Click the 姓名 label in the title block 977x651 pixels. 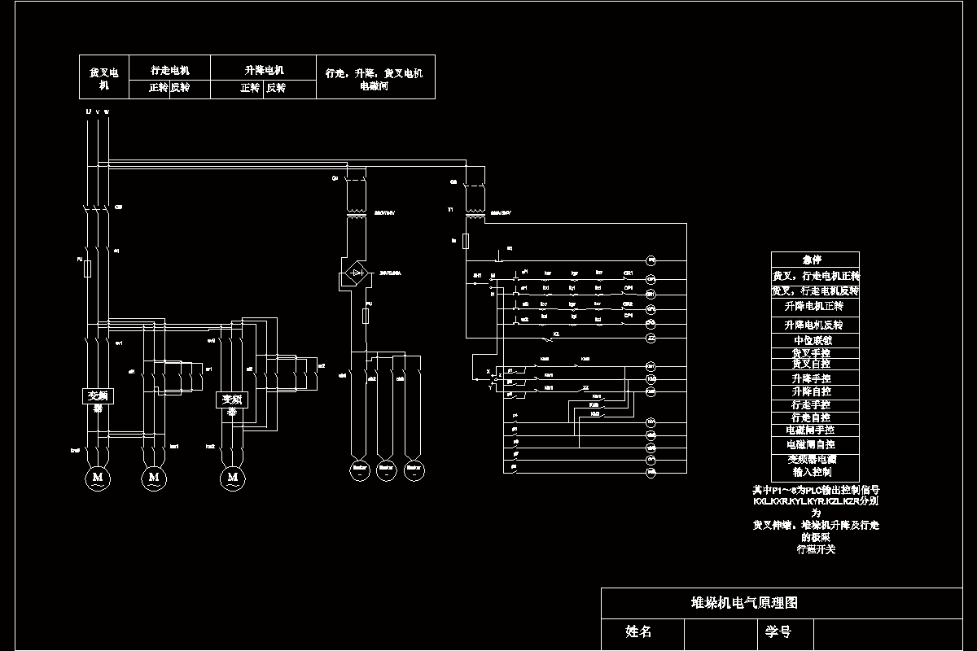point(638,631)
